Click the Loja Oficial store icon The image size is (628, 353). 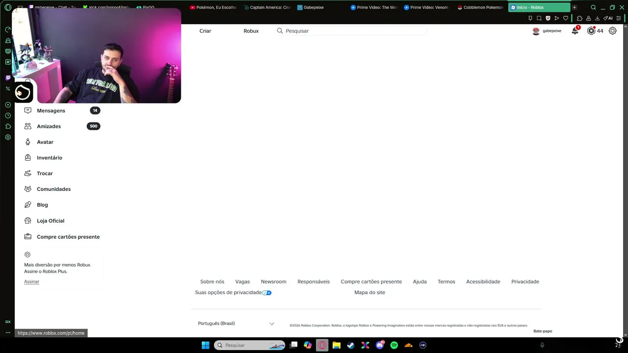click(x=28, y=221)
